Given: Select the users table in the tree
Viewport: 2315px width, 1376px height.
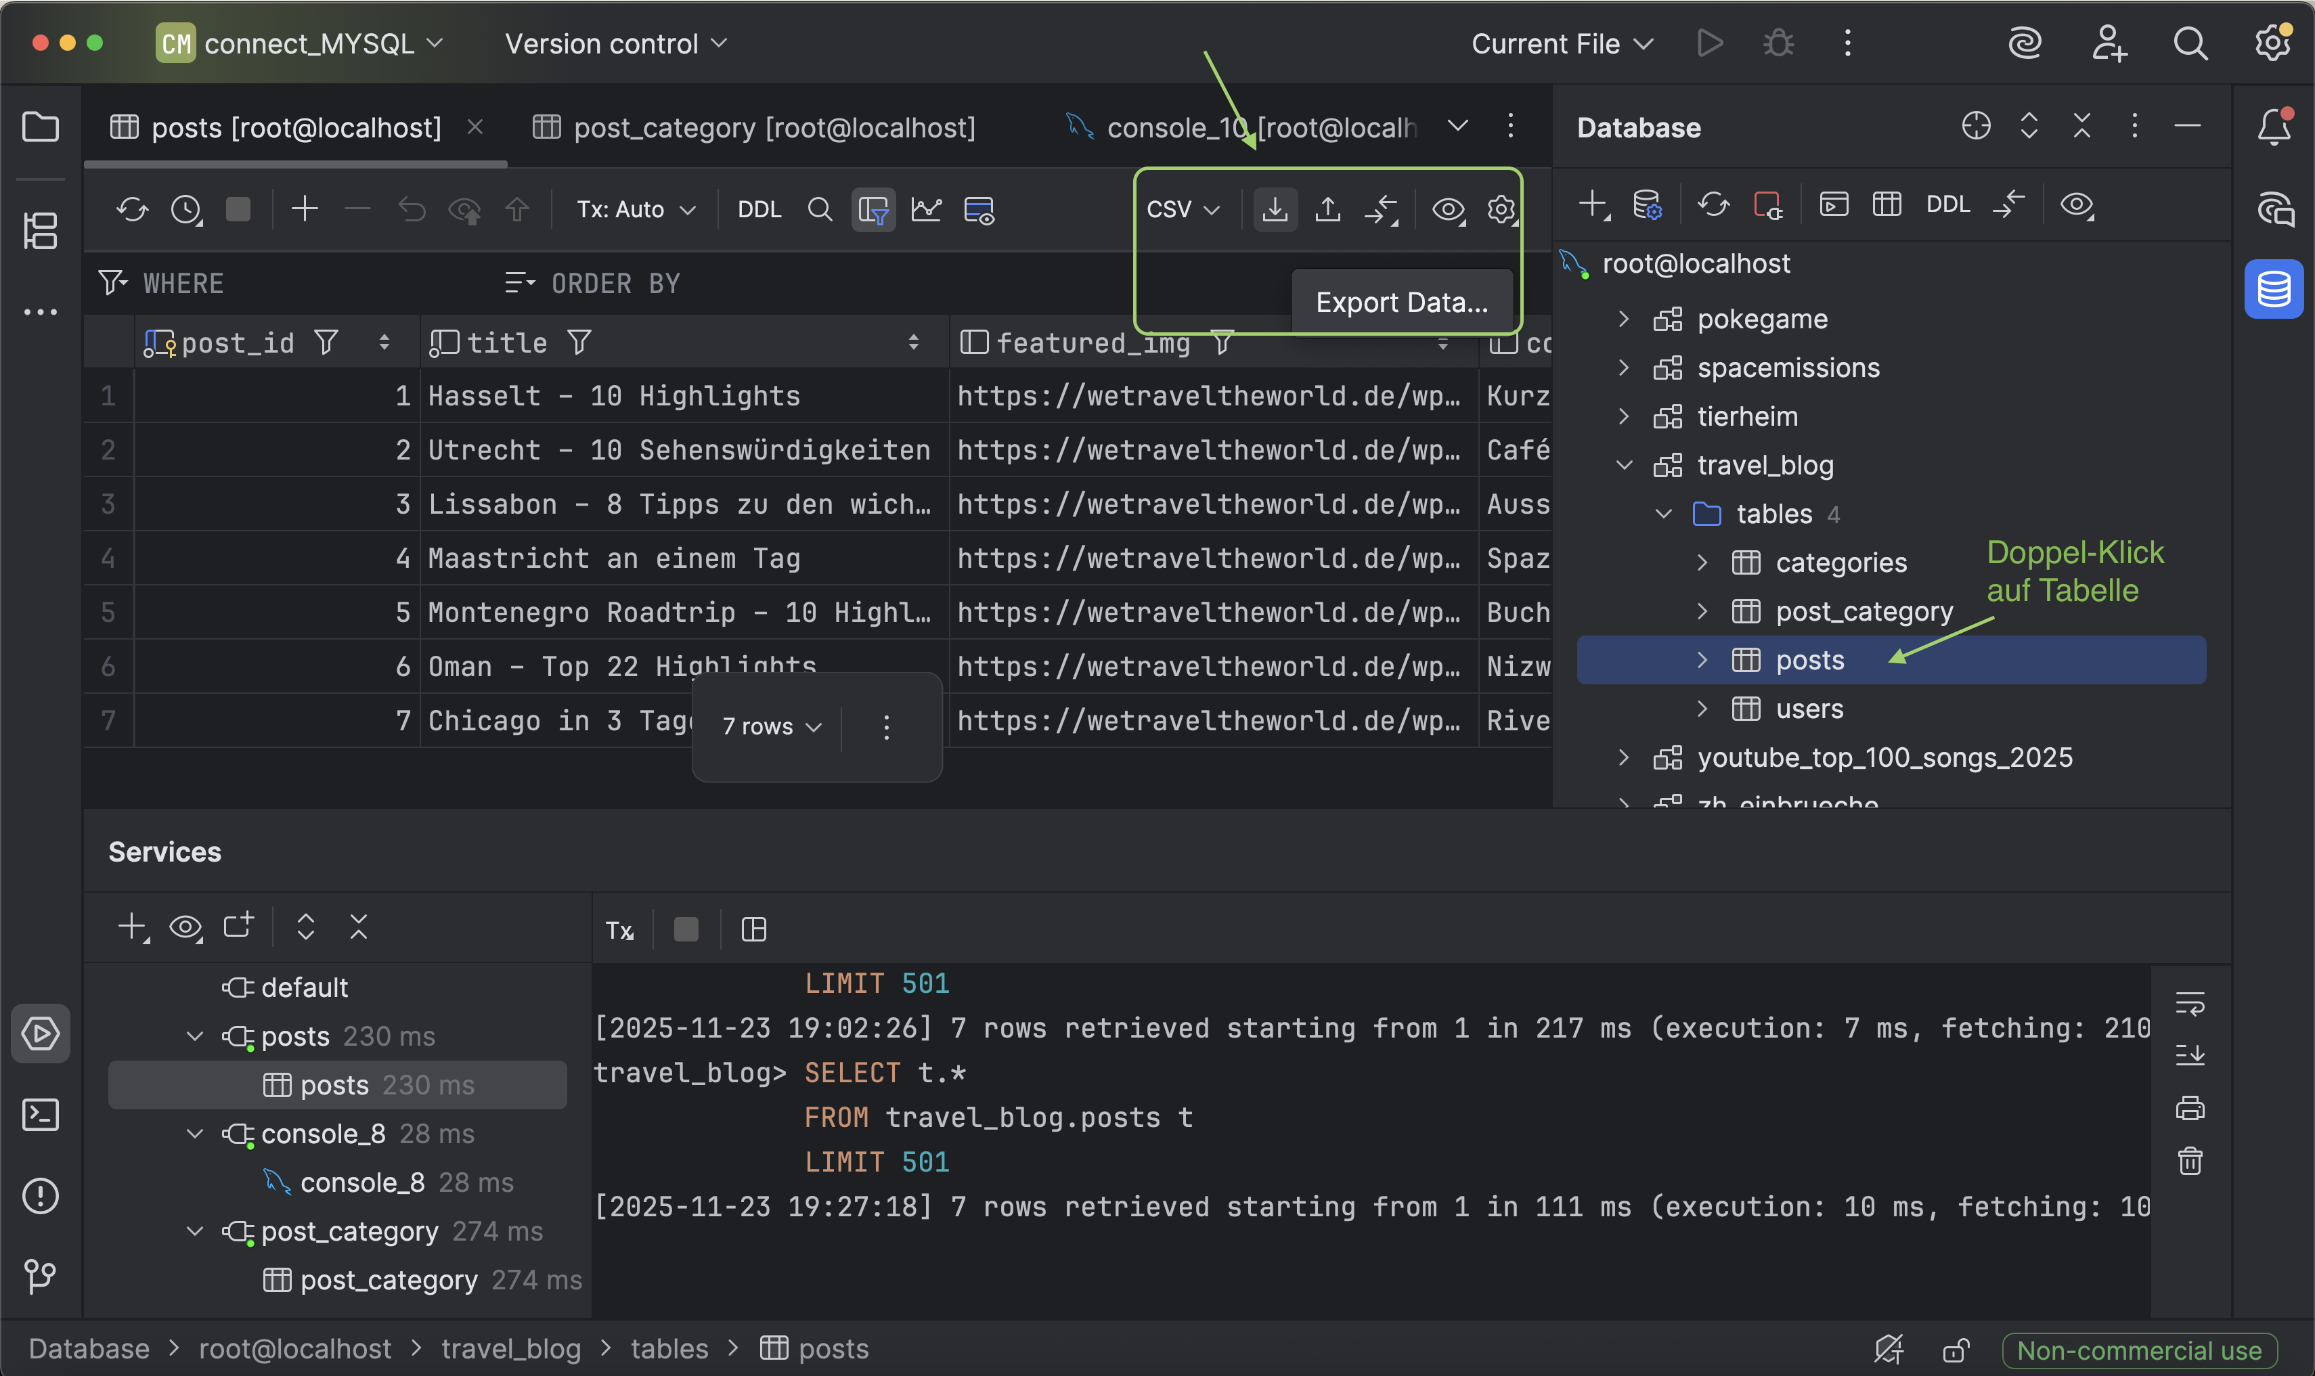Looking at the screenshot, I should [1809, 709].
